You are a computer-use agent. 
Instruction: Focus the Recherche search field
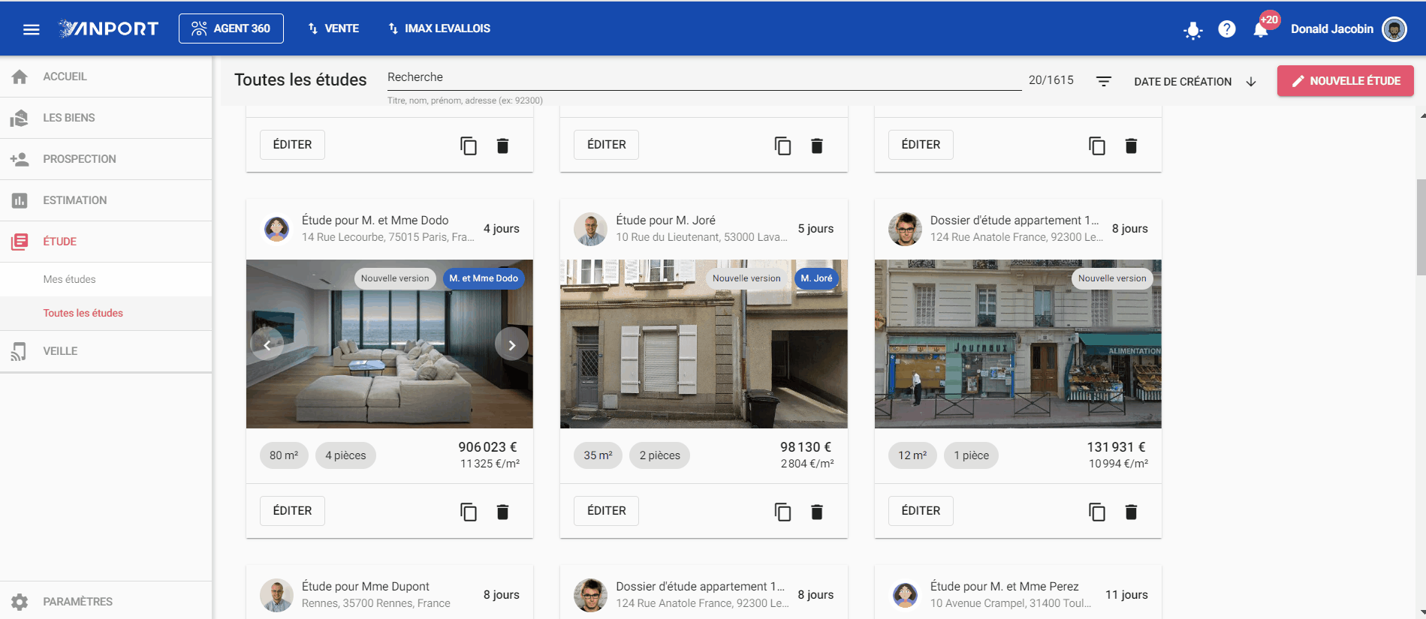point(704,78)
